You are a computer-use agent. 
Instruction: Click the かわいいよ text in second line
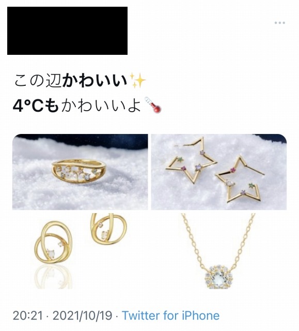pos(101,106)
